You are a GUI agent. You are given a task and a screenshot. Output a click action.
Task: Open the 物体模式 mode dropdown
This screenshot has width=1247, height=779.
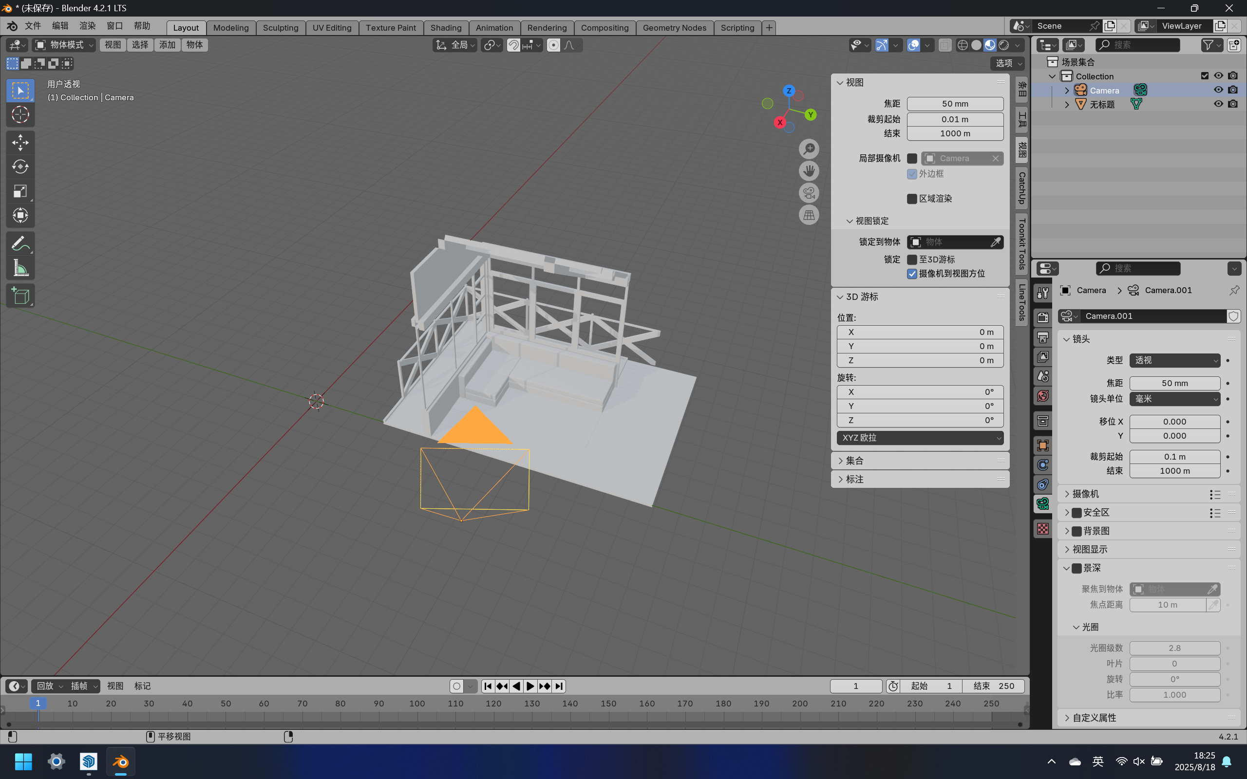pos(64,45)
